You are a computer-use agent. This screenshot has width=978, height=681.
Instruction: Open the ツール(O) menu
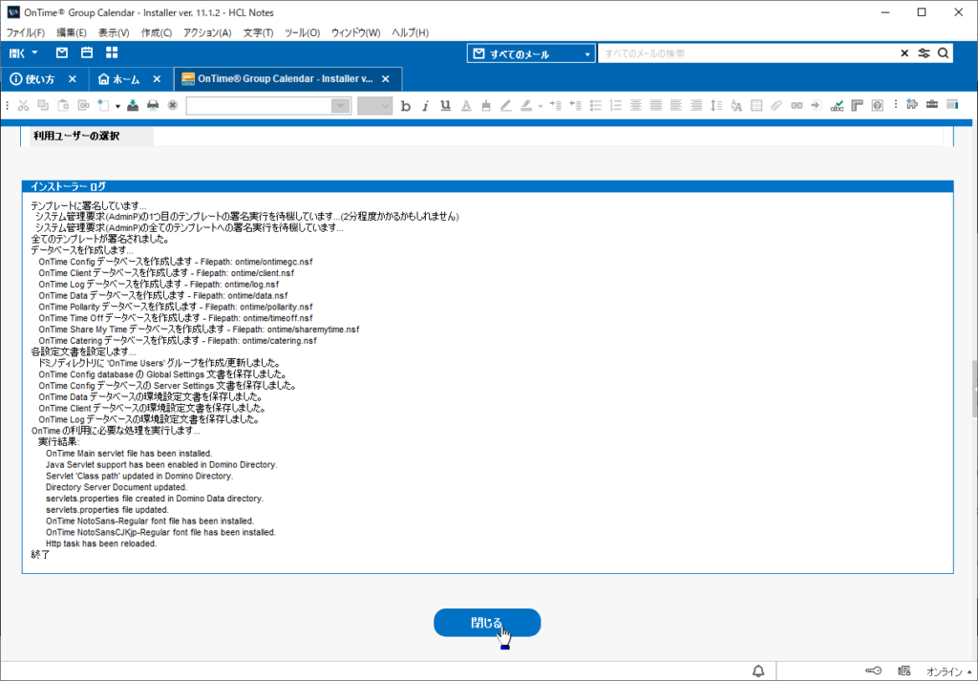pos(302,32)
